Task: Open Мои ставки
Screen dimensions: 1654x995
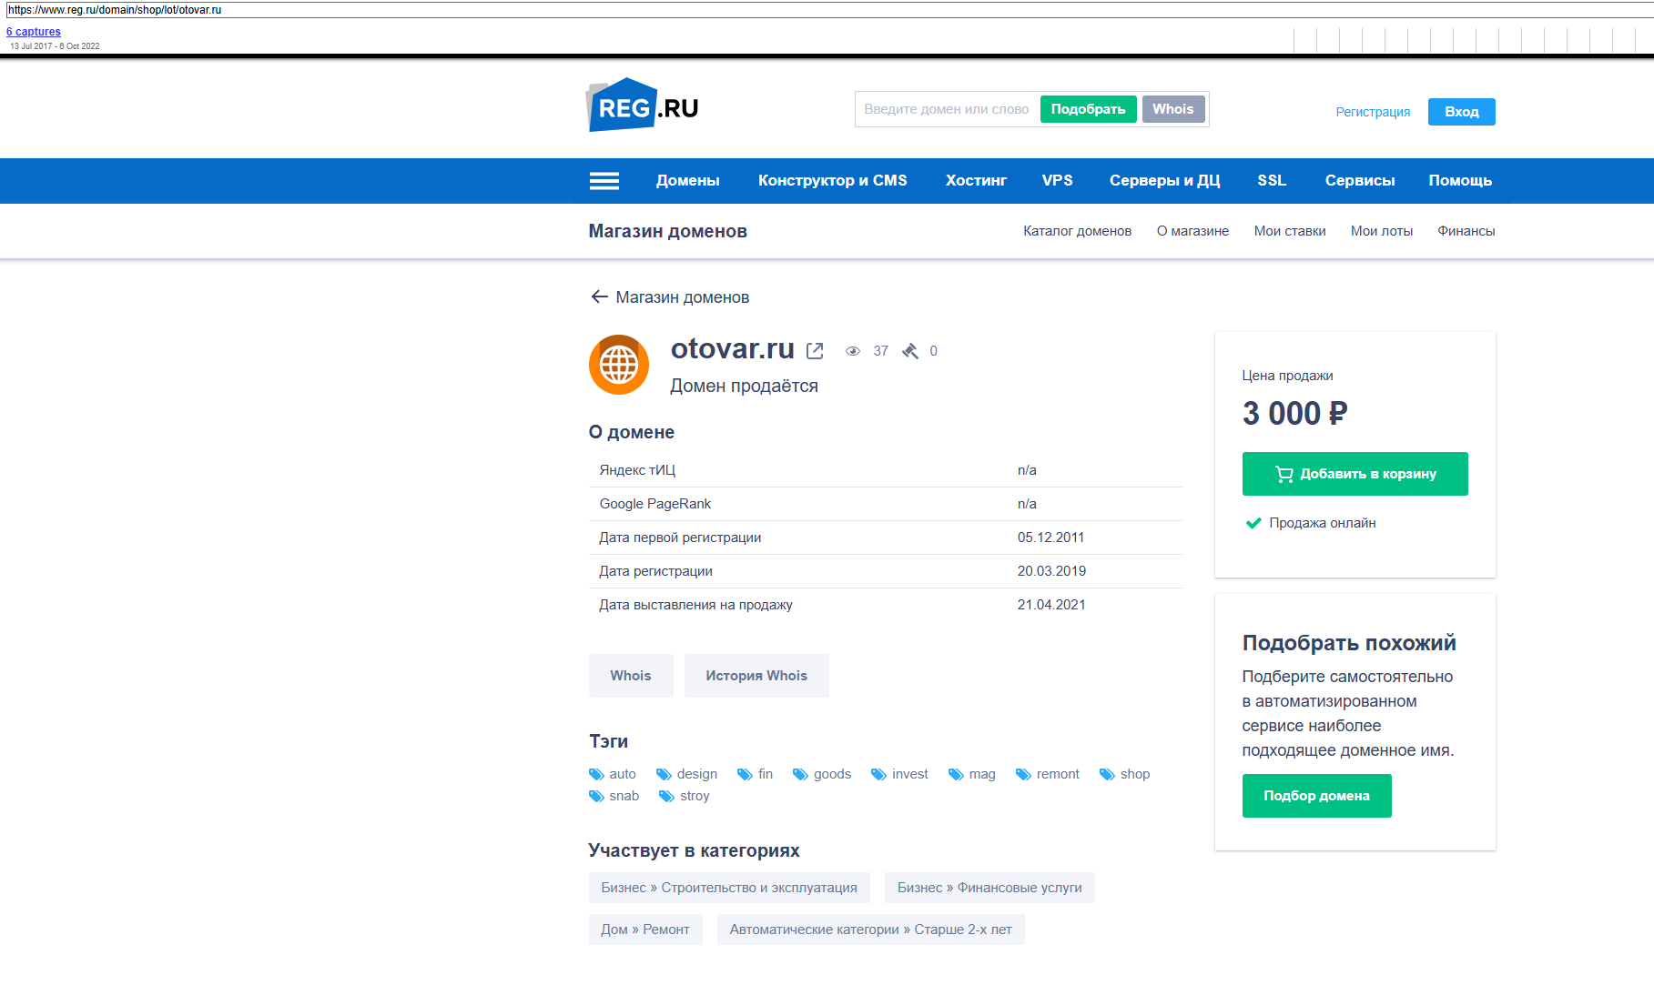Action: coord(1290,231)
